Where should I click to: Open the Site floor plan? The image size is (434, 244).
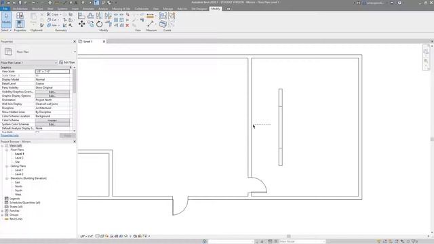click(17, 162)
